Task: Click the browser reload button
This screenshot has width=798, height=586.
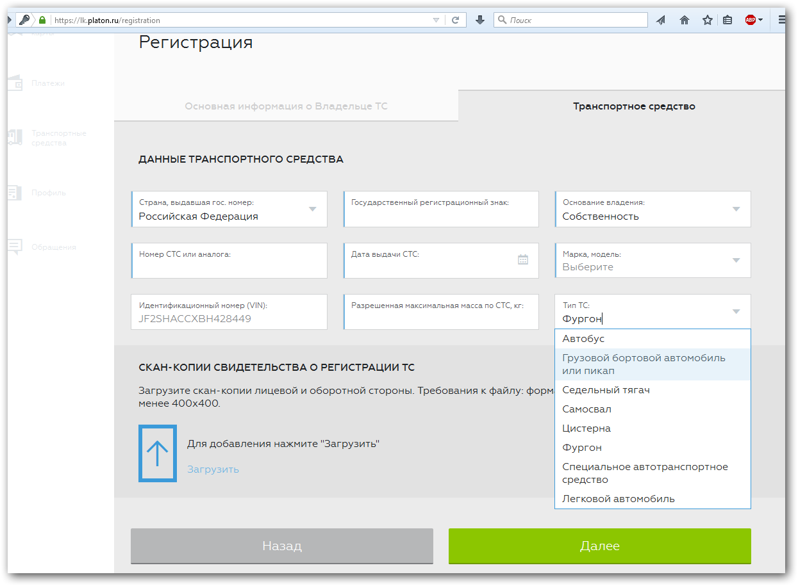Action: coord(455,20)
